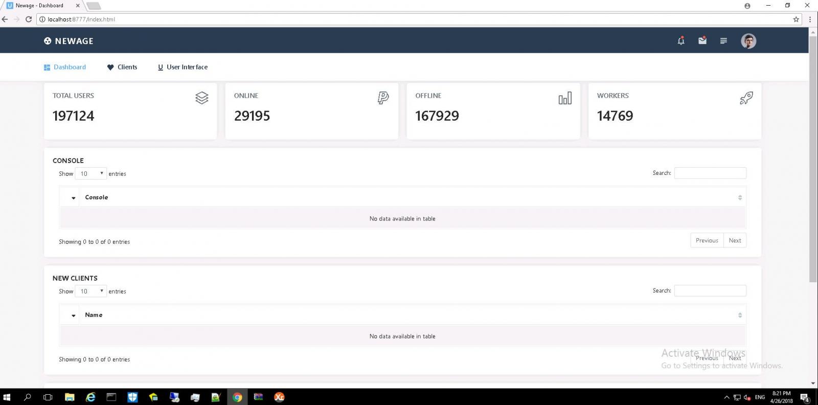818x405 pixels.
Task: Sort the Console column header
Action: pyautogui.click(x=97, y=197)
